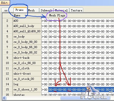
Task: Click the skirt-back name cell
Action: pyautogui.click(x=27, y=58)
